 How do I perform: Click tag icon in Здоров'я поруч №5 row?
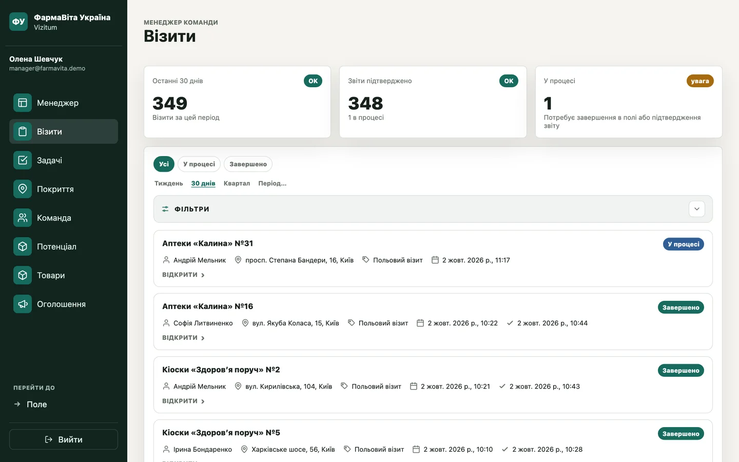tap(347, 449)
